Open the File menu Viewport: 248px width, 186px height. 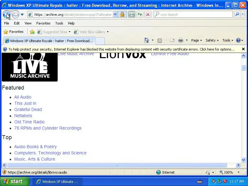tap(7, 23)
